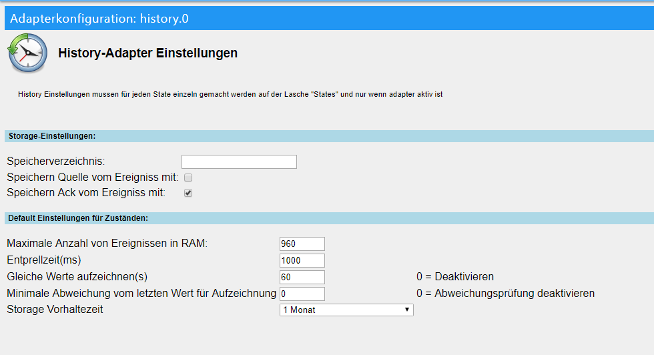Click the Default Einstellungen für Zuständen header
This screenshot has height=355, width=654.
click(78, 218)
